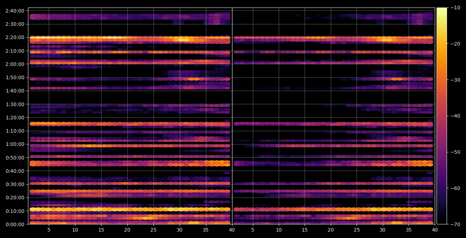Click x-axis label 25 of right plot
The image size is (466, 238).
pos(357,230)
